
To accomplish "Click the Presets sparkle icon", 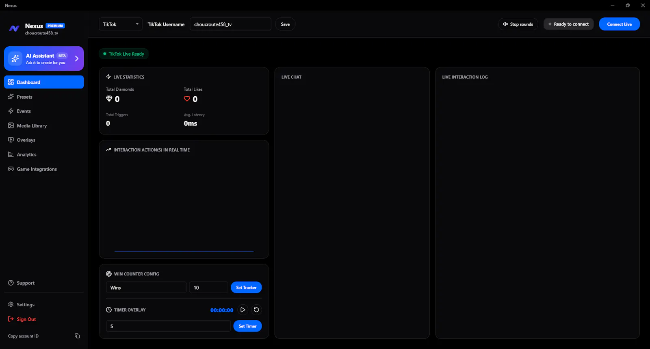I will (x=11, y=97).
